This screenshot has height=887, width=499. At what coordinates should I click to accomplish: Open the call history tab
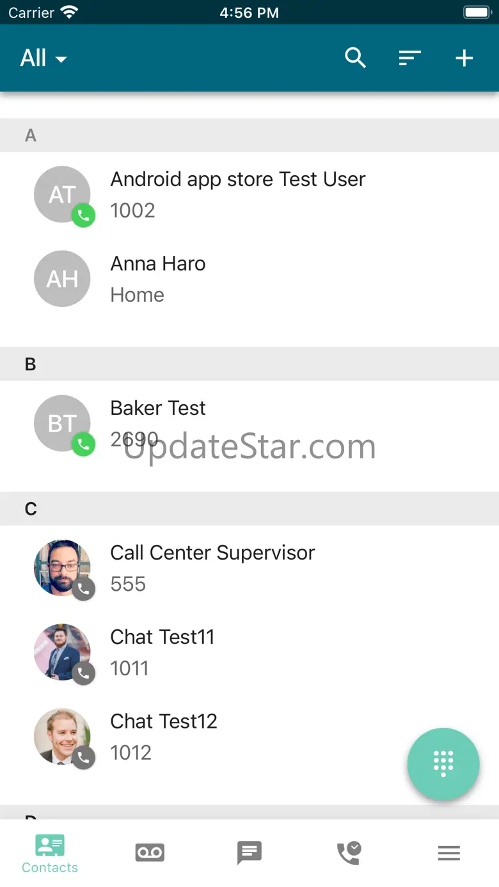tap(349, 852)
